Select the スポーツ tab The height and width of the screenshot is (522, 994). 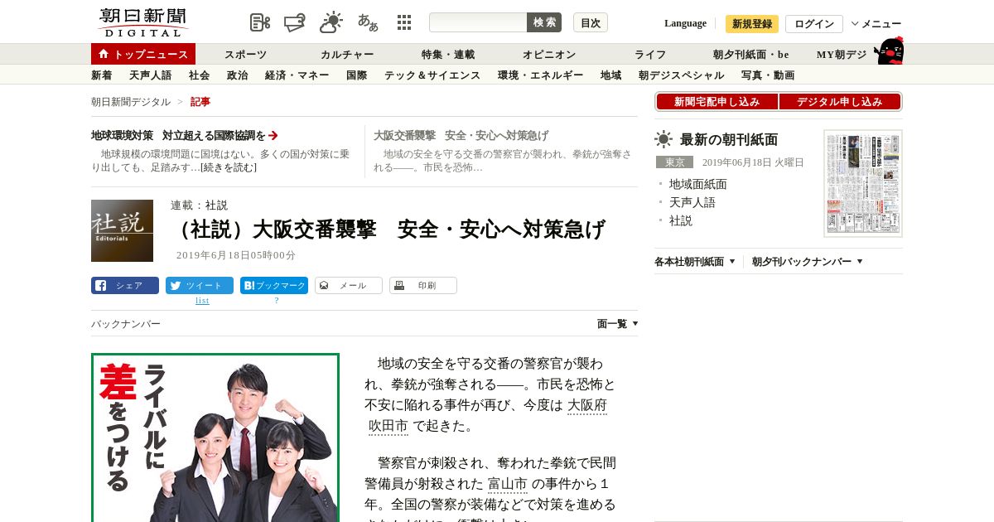point(246,55)
